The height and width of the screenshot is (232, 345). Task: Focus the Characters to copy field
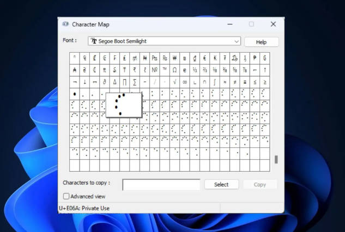pyautogui.click(x=161, y=185)
